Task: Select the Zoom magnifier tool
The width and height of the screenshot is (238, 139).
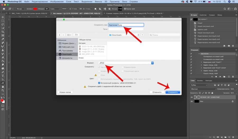Action: pyautogui.click(x=3, y=90)
